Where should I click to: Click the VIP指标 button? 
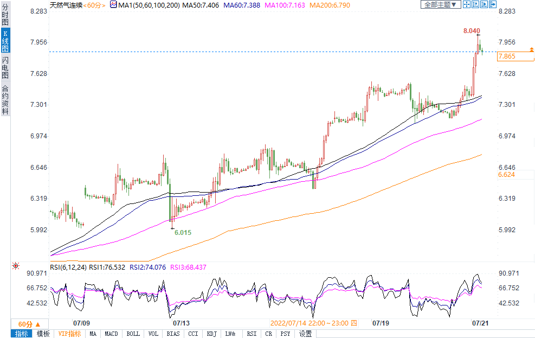69,334
